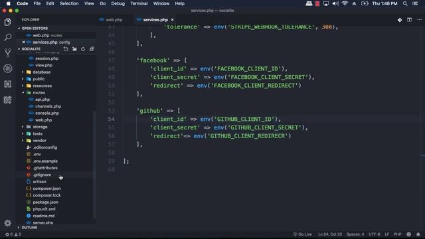
Task: Open the Terminal menu
Action: click(139, 3)
